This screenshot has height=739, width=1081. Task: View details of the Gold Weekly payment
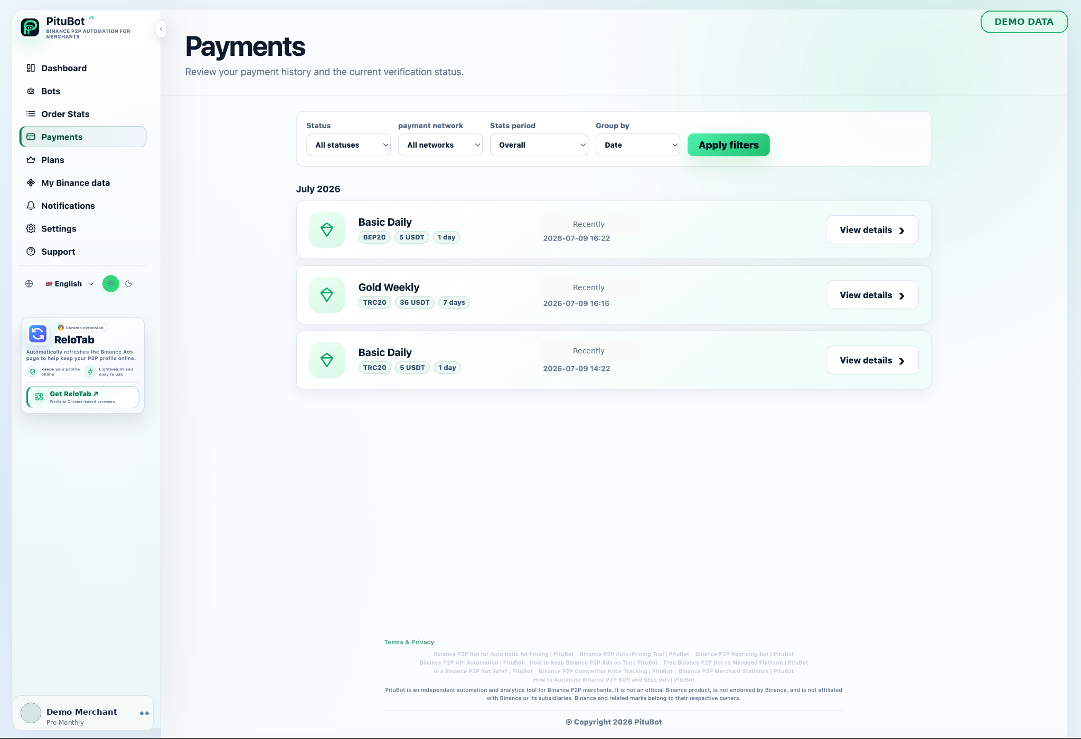click(872, 295)
